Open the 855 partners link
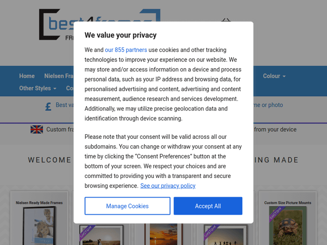The width and height of the screenshot is (327, 245). (126, 50)
